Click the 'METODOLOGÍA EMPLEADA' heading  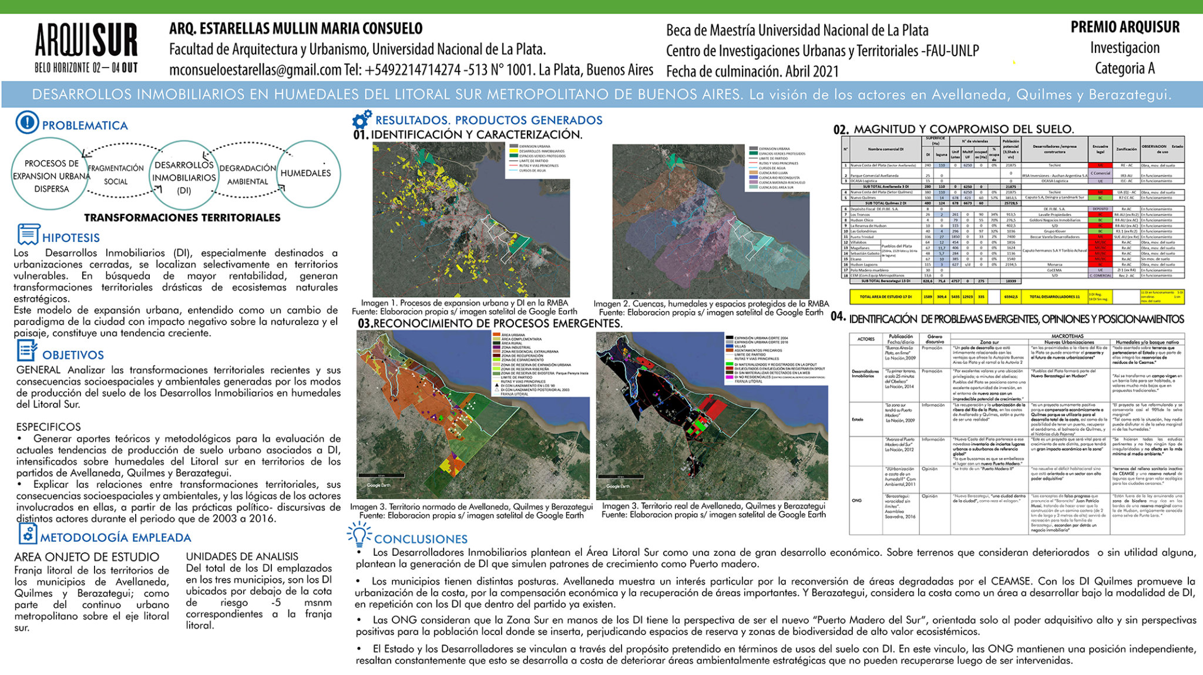116,538
